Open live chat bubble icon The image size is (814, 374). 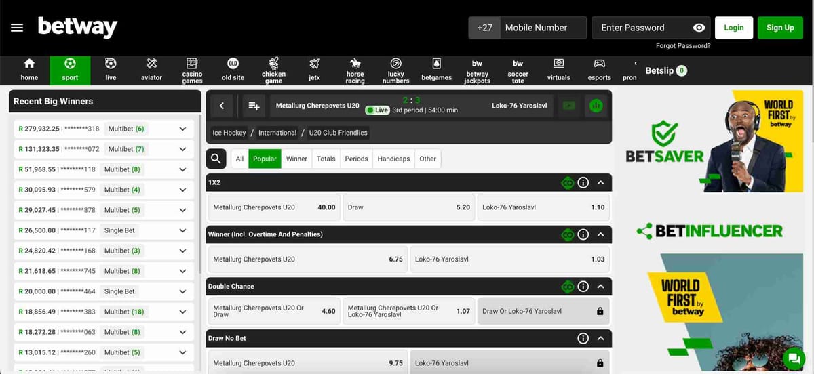click(x=793, y=358)
